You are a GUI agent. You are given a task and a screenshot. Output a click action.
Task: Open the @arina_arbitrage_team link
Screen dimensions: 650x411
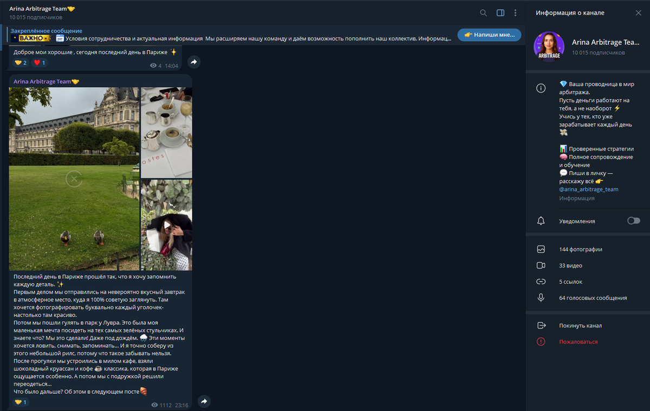[x=589, y=190]
